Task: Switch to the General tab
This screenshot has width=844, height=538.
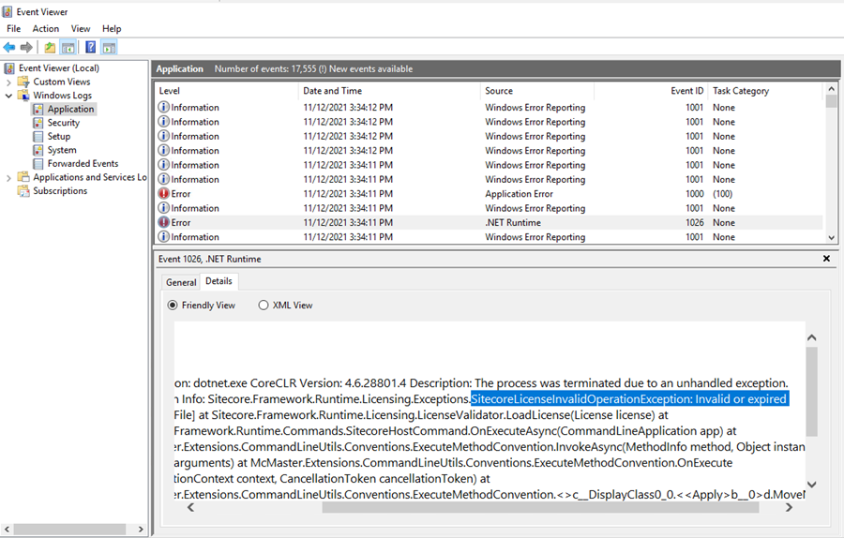Action: (x=181, y=282)
